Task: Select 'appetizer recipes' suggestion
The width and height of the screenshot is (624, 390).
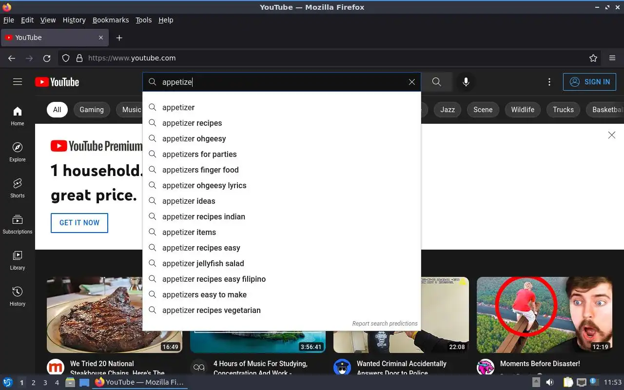Action: (x=282, y=123)
